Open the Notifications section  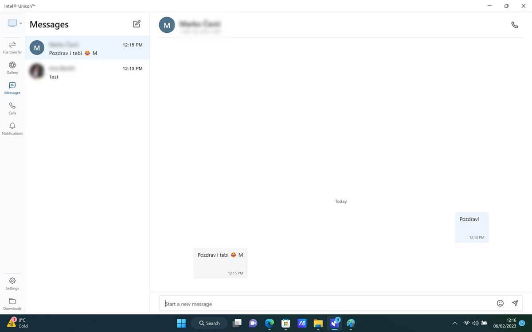(12, 129)
